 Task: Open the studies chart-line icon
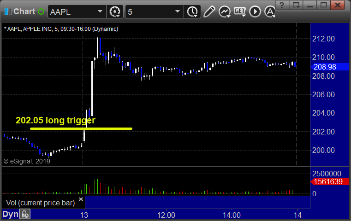point(225,12)
